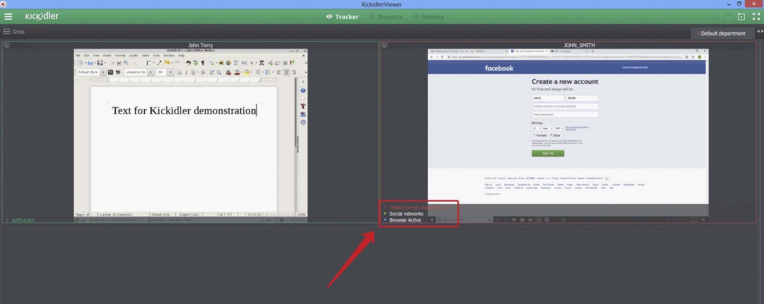Click Tools menu in John Terry's Writer

coord(156,55)
